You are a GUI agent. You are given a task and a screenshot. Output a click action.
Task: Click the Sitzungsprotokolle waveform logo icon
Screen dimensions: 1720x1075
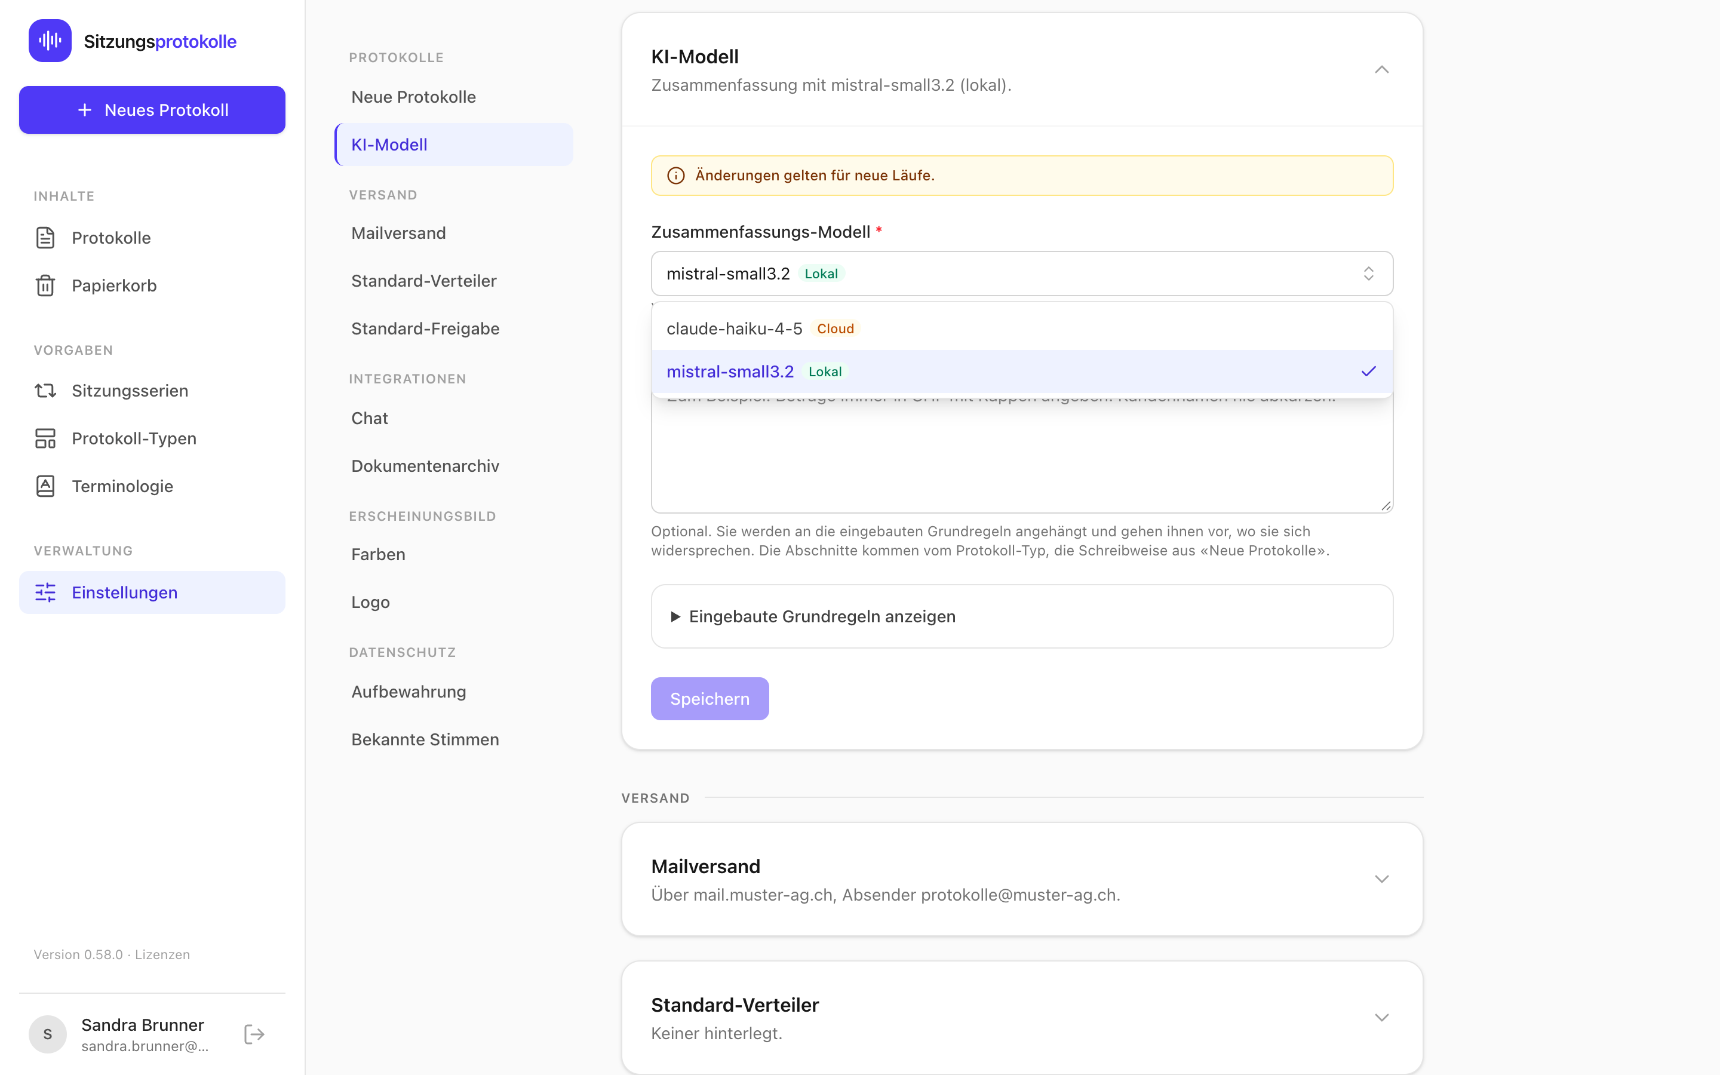50,41
